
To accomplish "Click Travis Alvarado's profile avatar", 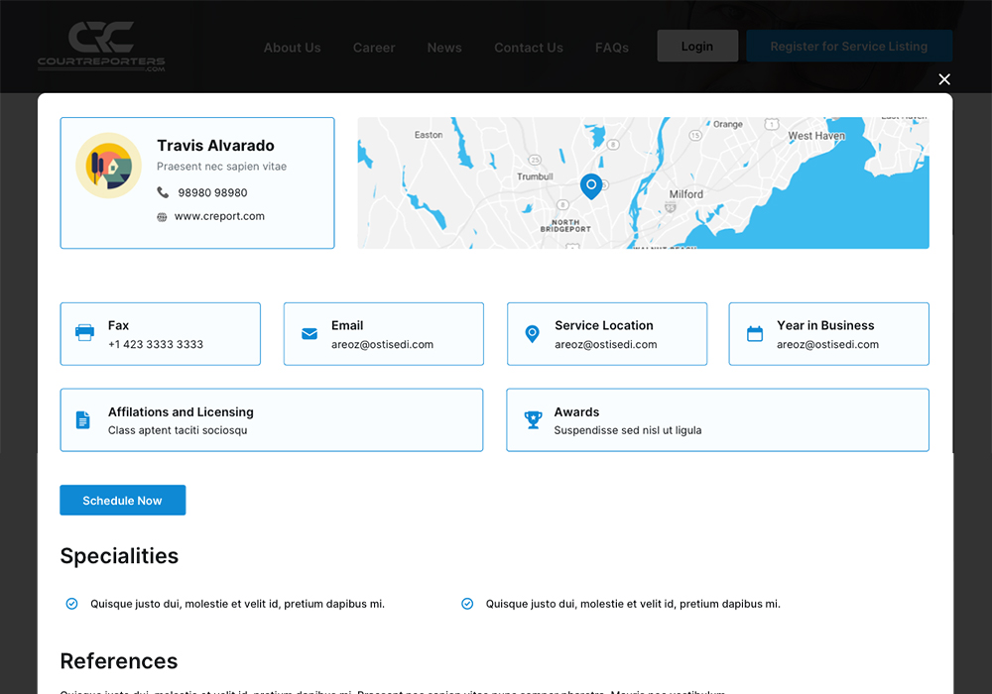I will coord(108,166).
